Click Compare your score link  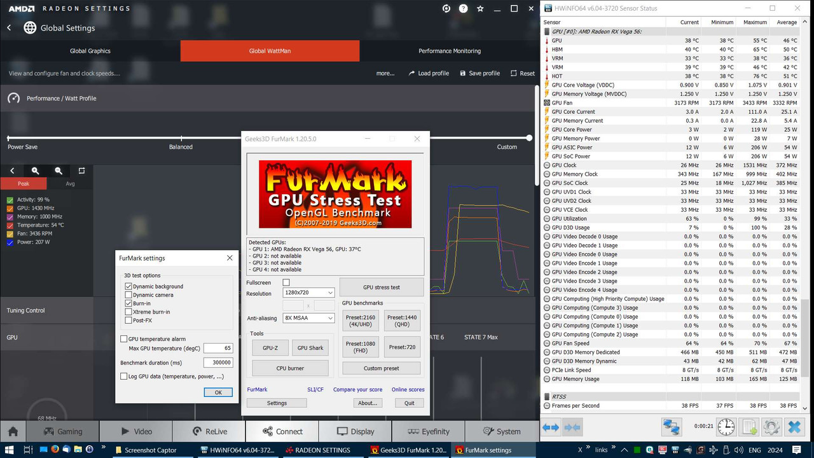(358, 389)
